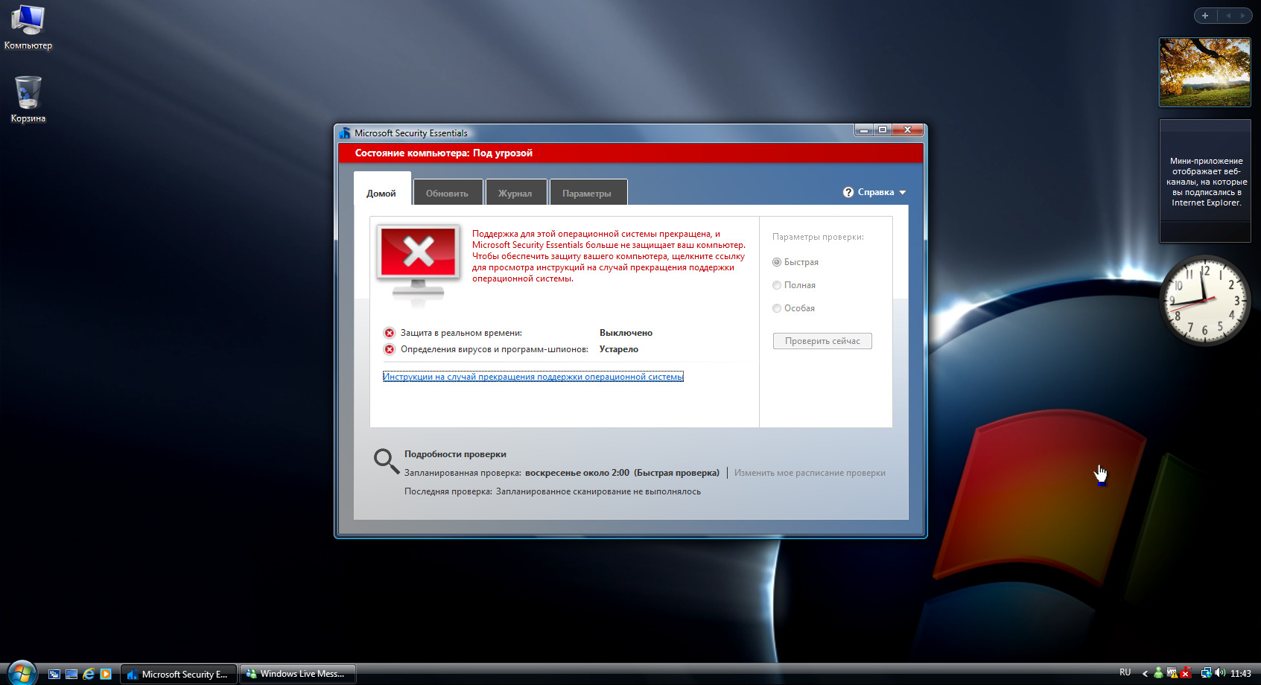1261x685 pixels.
Task: Click the green Messenger tray icon
Action: point(1158,673)
